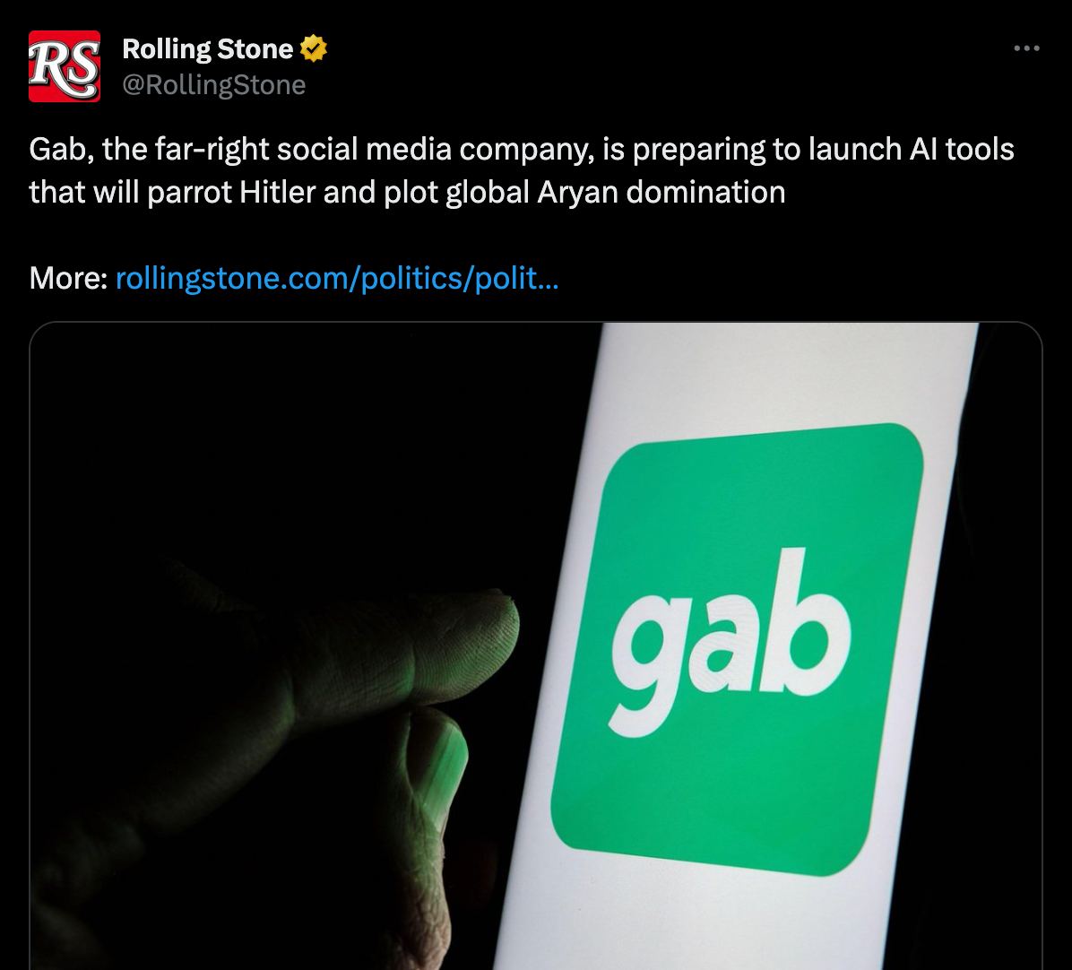Open the attached Gab phone photo

pos(536,646)
